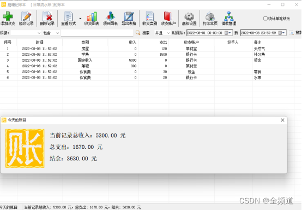This screenshot has height=210, width=302.
Task: Click the search keyword input field
Action: 97,33
